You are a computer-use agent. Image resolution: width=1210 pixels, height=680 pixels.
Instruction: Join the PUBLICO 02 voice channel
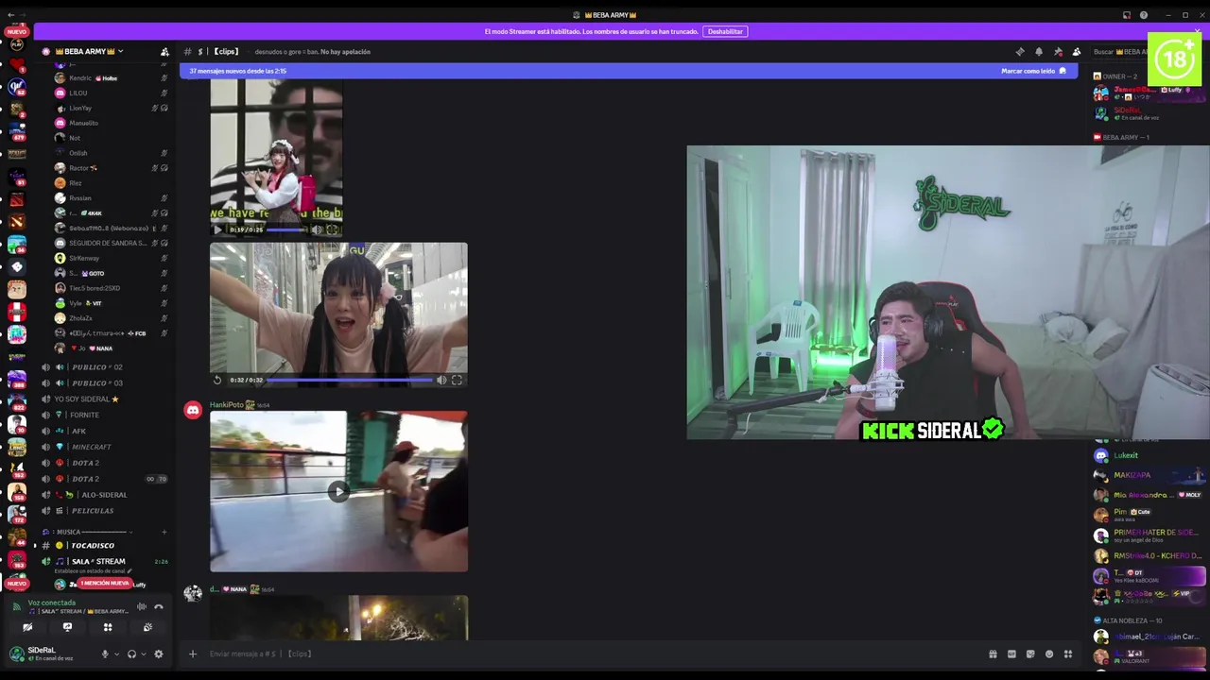click(x=104, y=367)
